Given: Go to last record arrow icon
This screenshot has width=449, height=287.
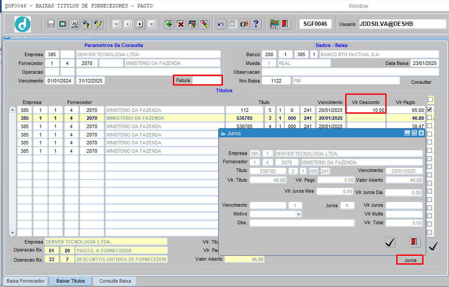Looking at the screenshot, I should (152, 24).
